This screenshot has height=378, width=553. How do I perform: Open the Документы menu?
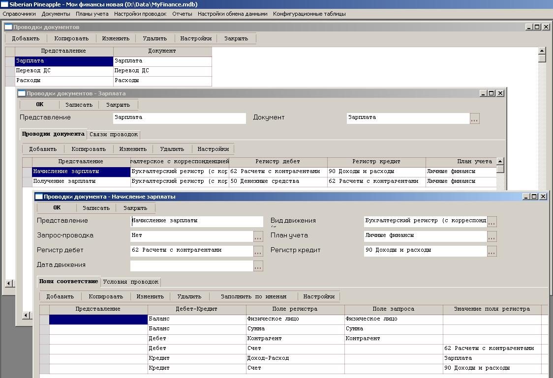[x=56, y=14]
